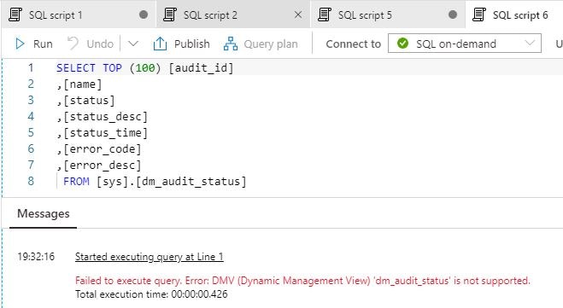Click unsaved dot on SQL script 1 tab

coord(144,15)
